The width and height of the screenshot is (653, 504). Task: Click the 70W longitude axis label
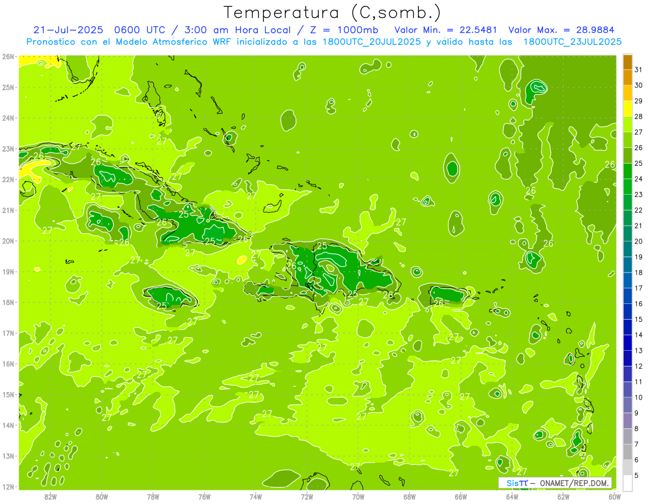[358, 497]
